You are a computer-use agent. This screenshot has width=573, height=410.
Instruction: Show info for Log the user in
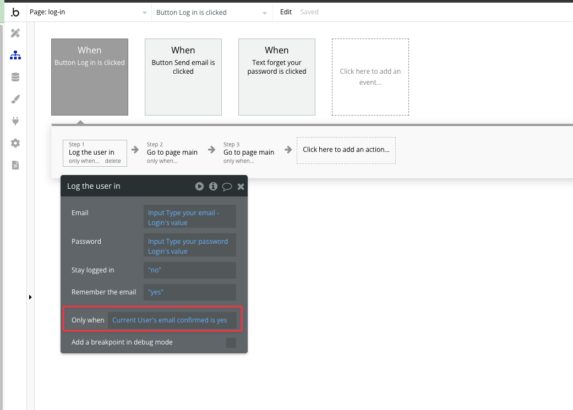[x=213, y=187]
